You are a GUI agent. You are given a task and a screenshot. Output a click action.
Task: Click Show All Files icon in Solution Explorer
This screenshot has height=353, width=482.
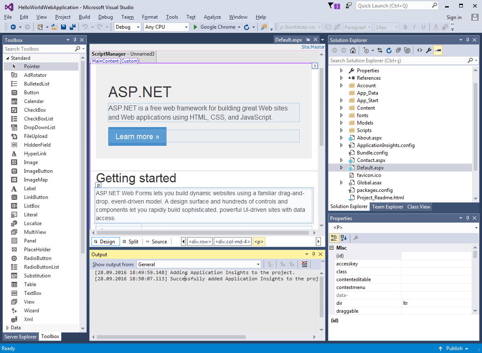(x=407, y=50)
